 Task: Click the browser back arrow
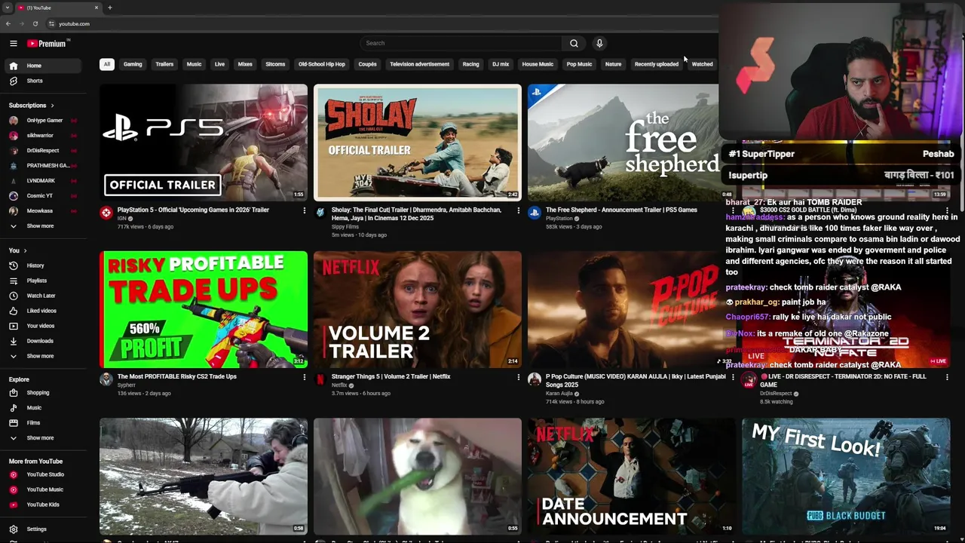click(8, 23)
